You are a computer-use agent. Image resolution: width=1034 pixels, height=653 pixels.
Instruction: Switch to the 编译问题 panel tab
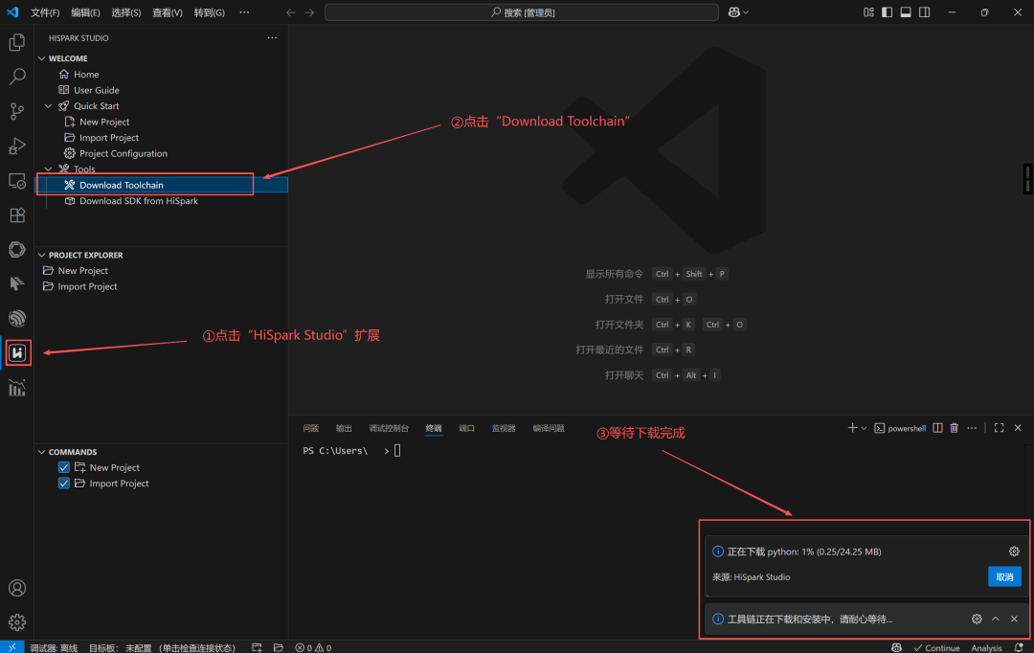[548, 428]
